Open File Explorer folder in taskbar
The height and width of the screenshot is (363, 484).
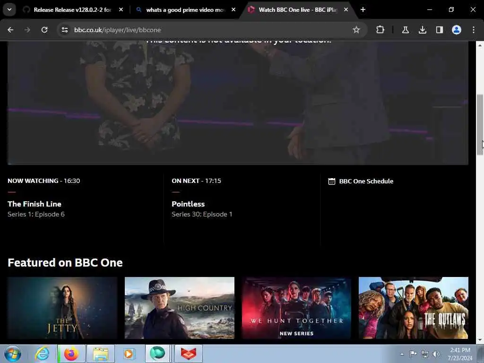click(x=101, y=354)
